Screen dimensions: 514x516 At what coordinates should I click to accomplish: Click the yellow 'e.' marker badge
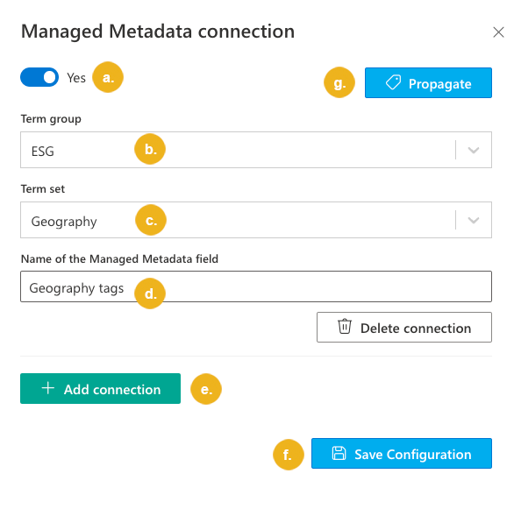206,389
